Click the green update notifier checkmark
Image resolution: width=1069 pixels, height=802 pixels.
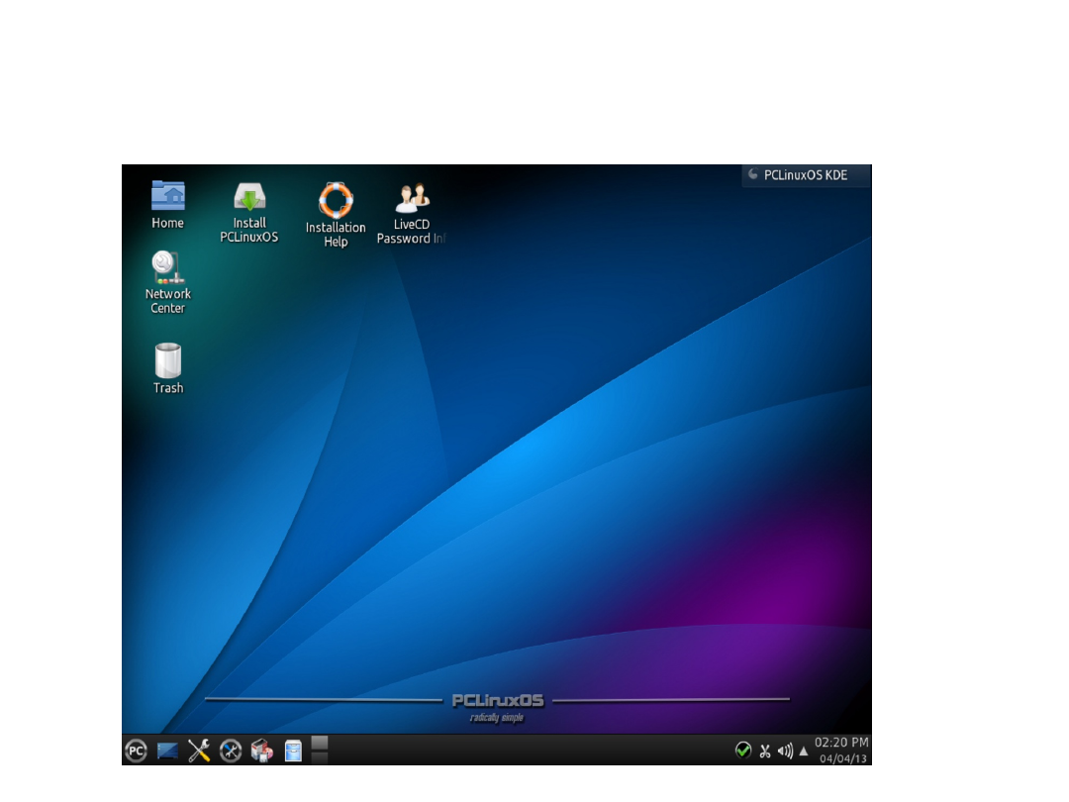point(743,751)
